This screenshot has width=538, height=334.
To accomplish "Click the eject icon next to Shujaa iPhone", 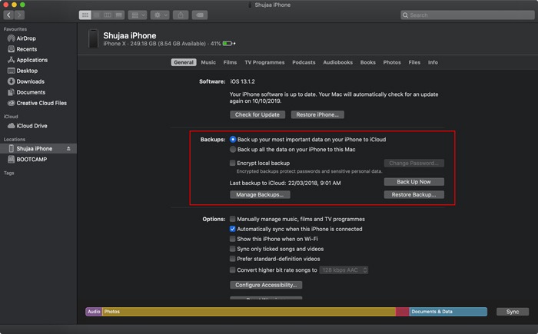I will pos(68,148).
